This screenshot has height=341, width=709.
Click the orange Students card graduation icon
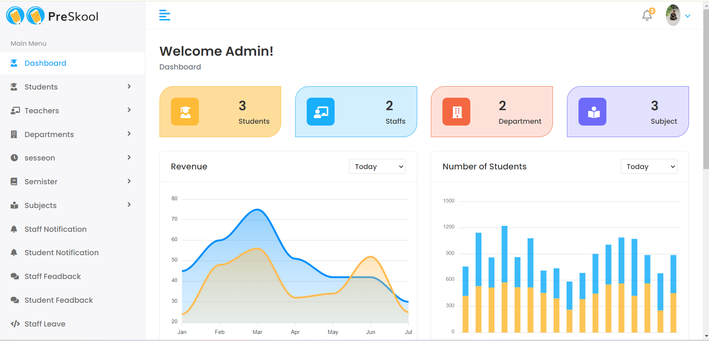pos(185,111)
